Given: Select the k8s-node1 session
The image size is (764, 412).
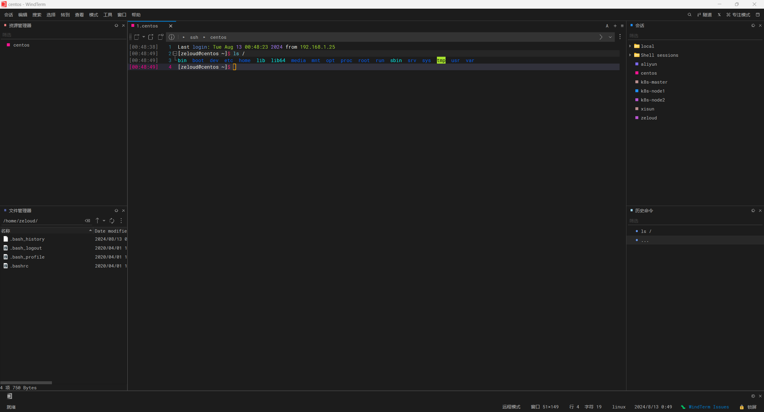Looking at the screenshot, I should coord(653,91).
